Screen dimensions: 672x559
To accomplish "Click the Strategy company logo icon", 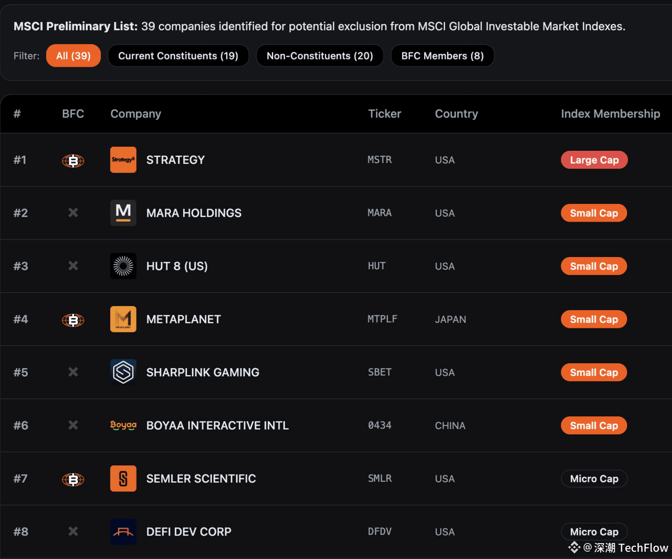I will [123, 160].
